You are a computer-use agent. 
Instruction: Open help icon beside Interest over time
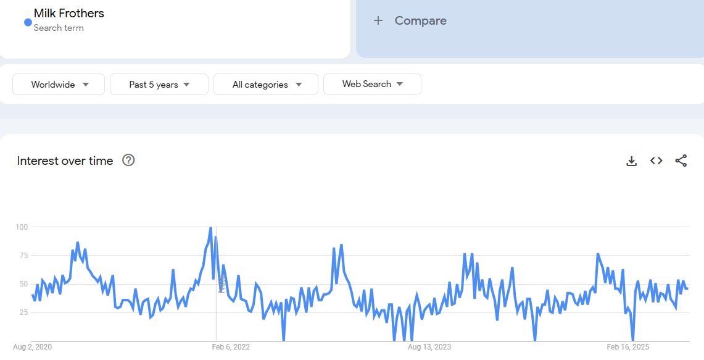point(128,161)
